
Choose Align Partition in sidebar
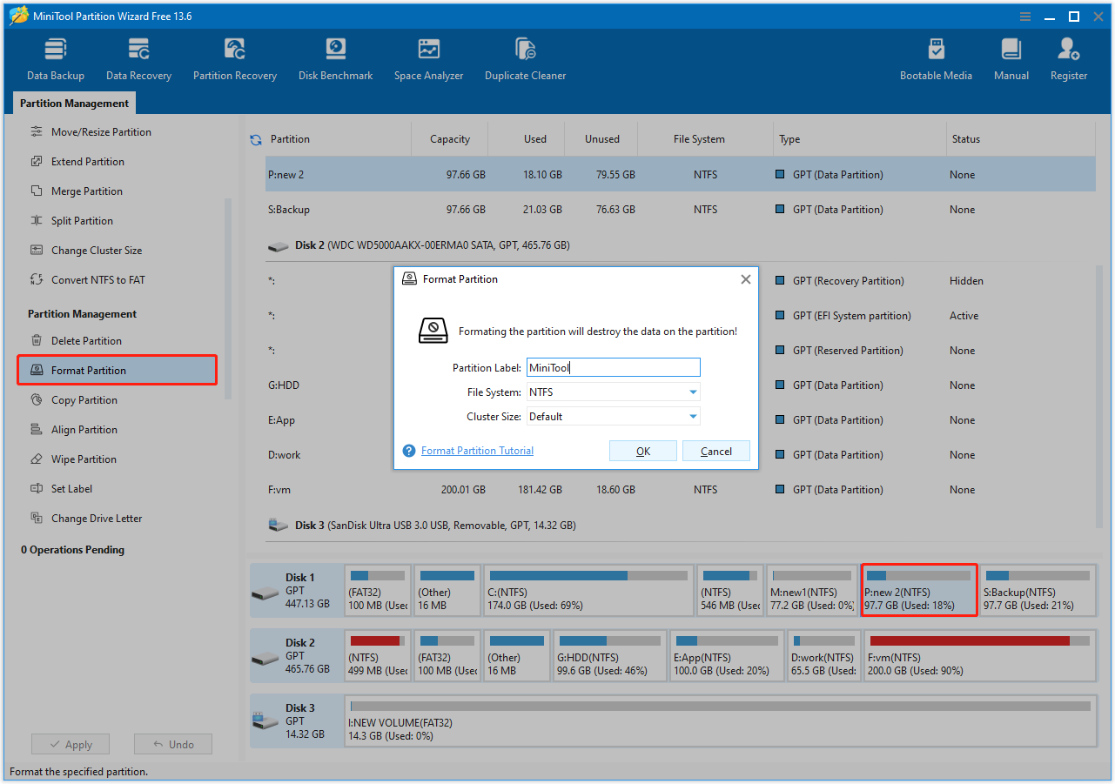pos(84,430)
